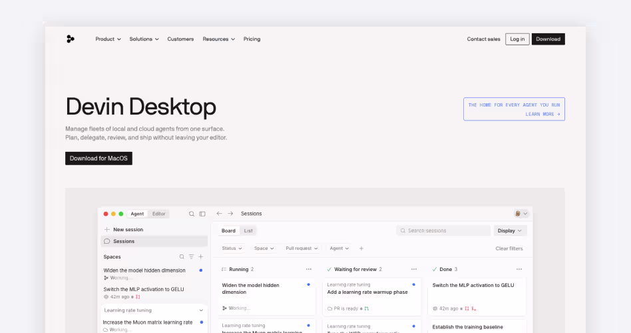The image size is (631, 333).
Task: Select Sessions in the sidebar
Action: tap(154, 241)
